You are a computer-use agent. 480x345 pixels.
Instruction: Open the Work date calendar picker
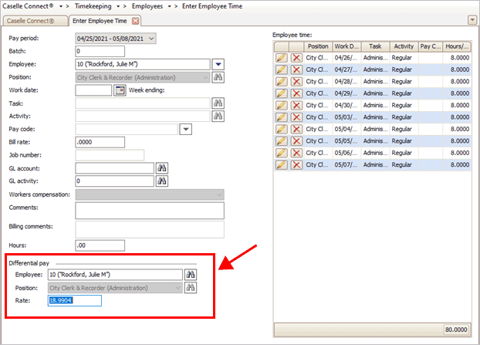click(120, 90)
